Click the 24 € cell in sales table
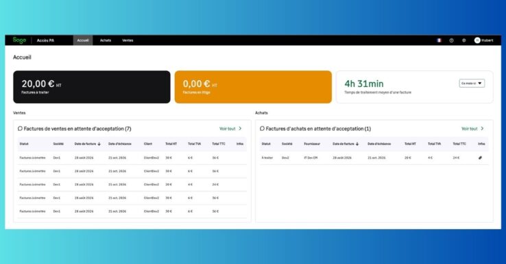This screenshot has width=506, height=264. [x=215, y=185]
